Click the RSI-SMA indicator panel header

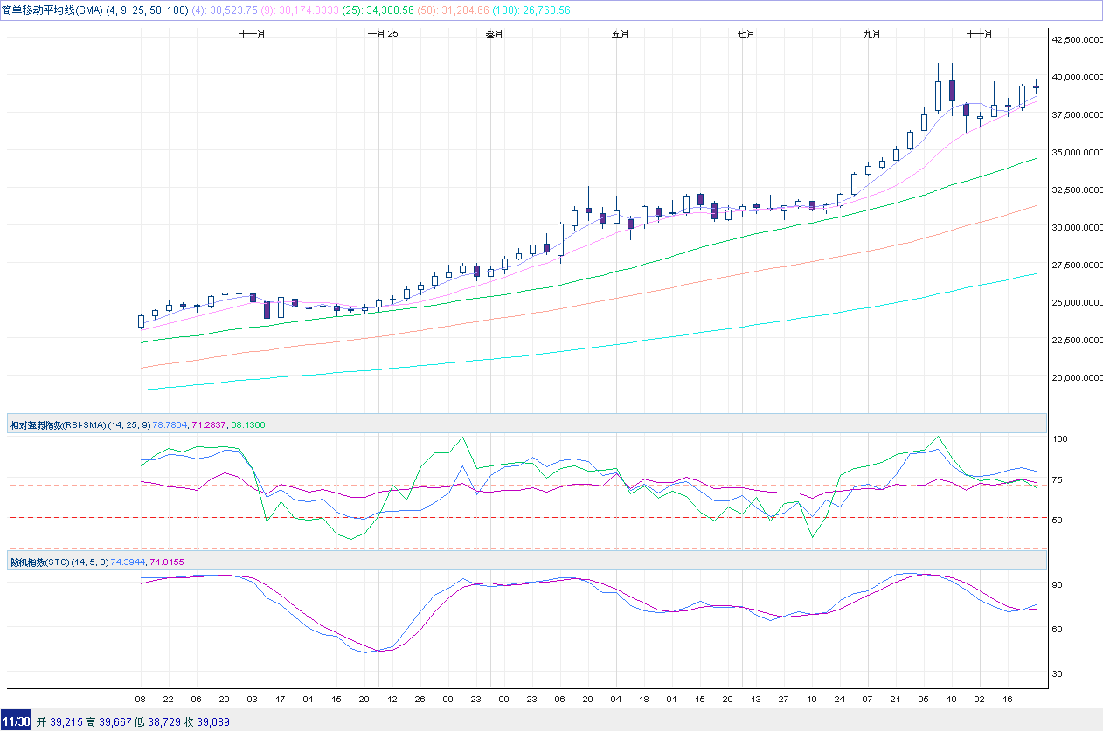coord(58,424)
